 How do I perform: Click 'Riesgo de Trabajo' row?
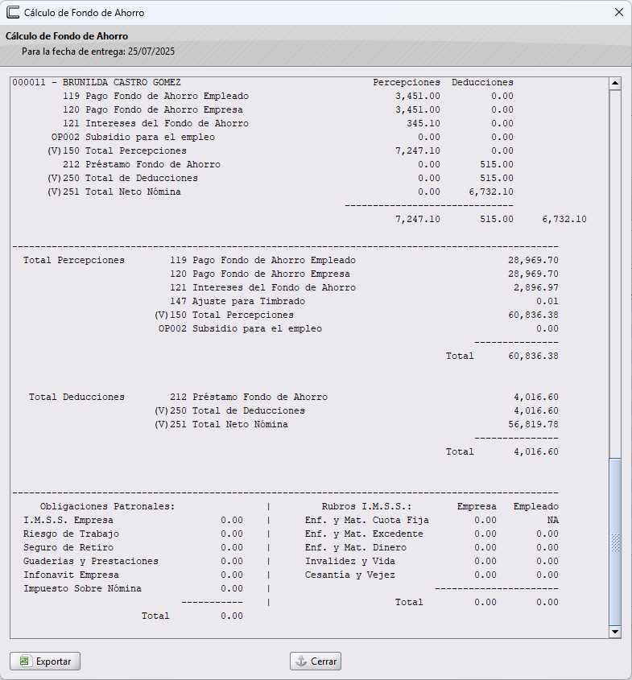pyautogui.click(x=133, y=534)
